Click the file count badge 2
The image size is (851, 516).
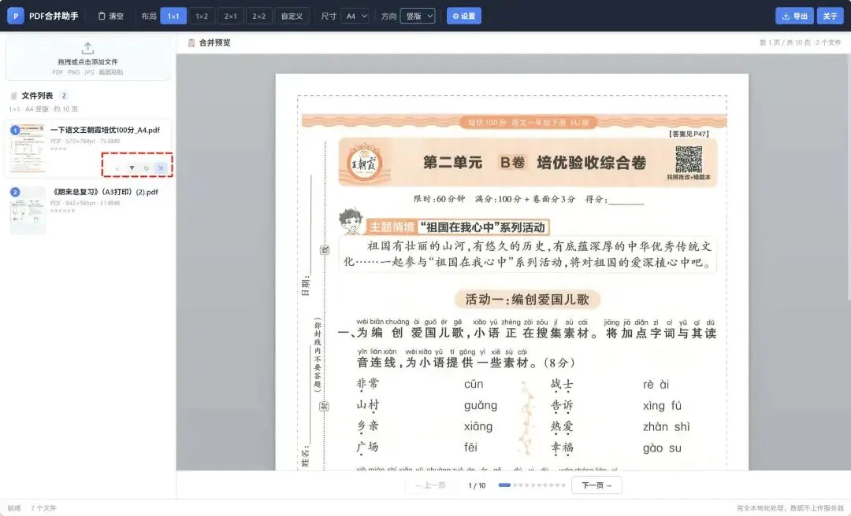click(x=64, y=95)
